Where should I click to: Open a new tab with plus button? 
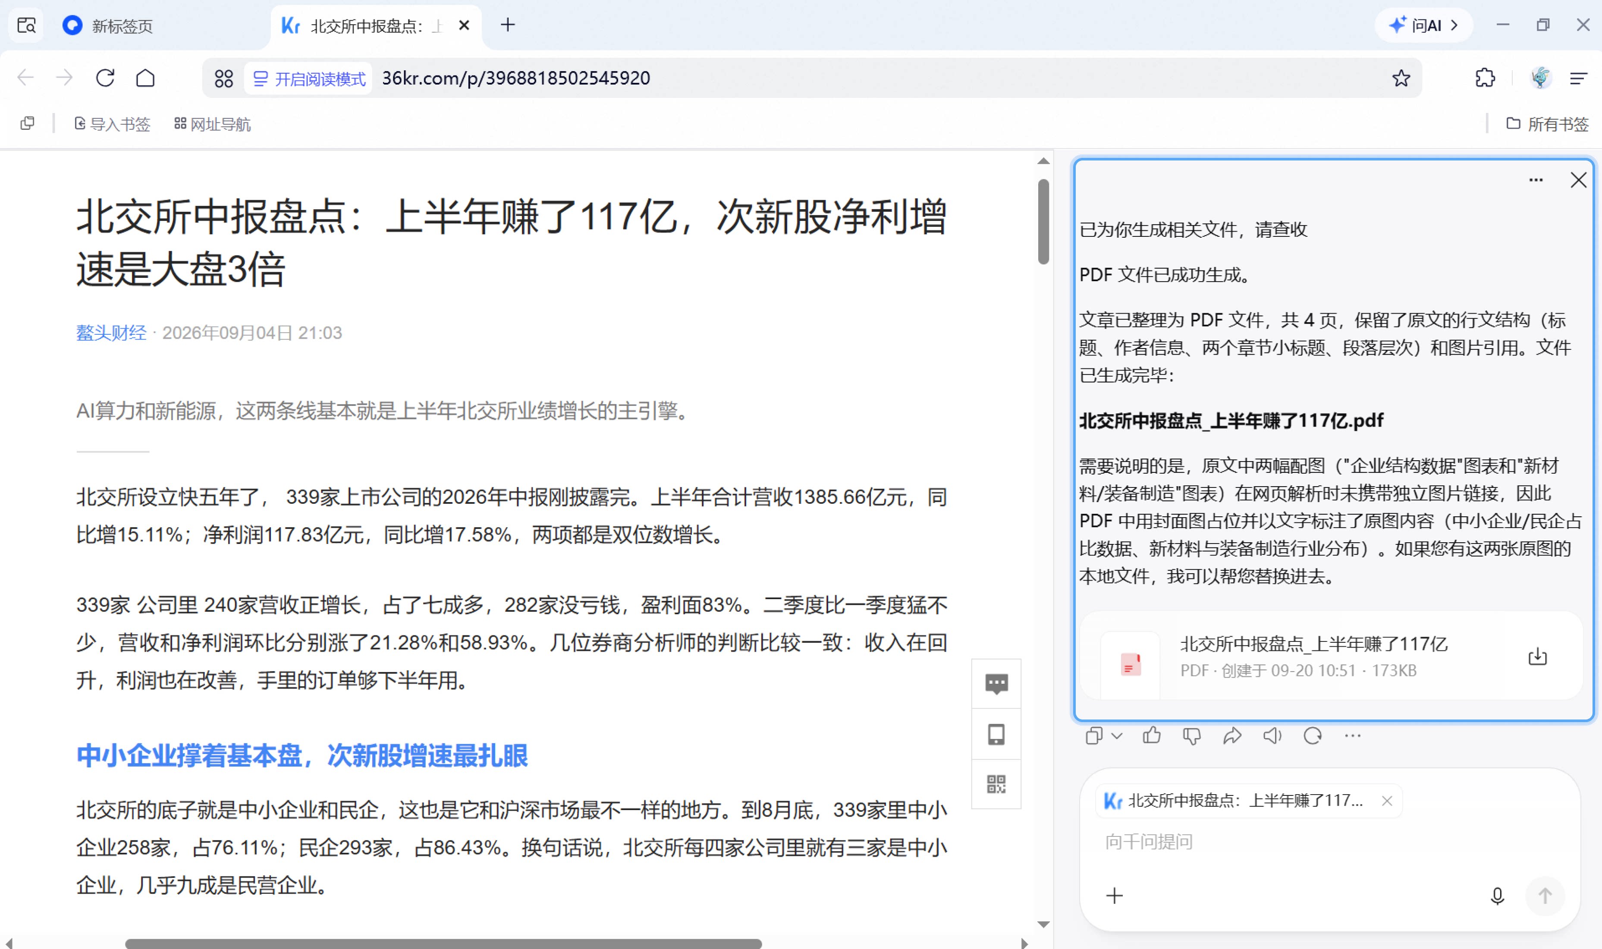[508, 25]
